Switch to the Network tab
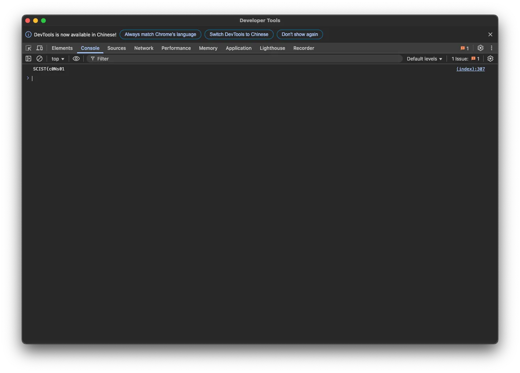Screen dimensions: 520x373 coord(144,48)
